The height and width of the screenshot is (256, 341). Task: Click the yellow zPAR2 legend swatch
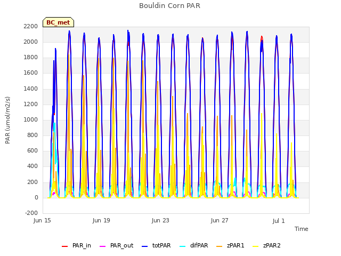tap(256, 246)
